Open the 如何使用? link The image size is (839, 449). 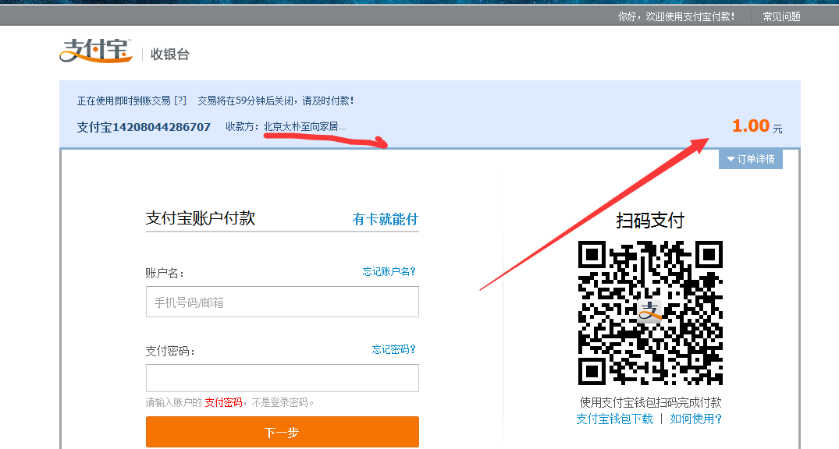click(x=695, y=419)
